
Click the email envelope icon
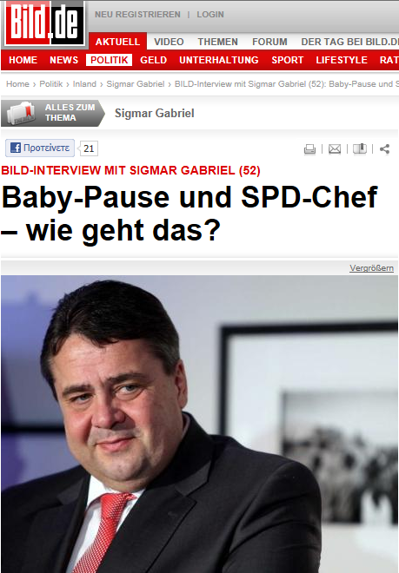(x=335, y=149)
